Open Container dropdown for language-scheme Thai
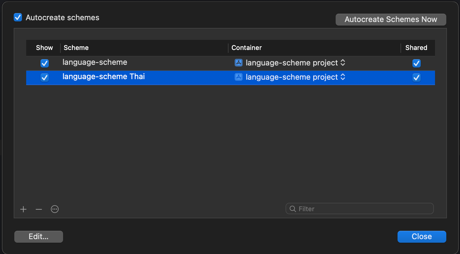Viewport: 460px width, 254px height. [343, 77]
